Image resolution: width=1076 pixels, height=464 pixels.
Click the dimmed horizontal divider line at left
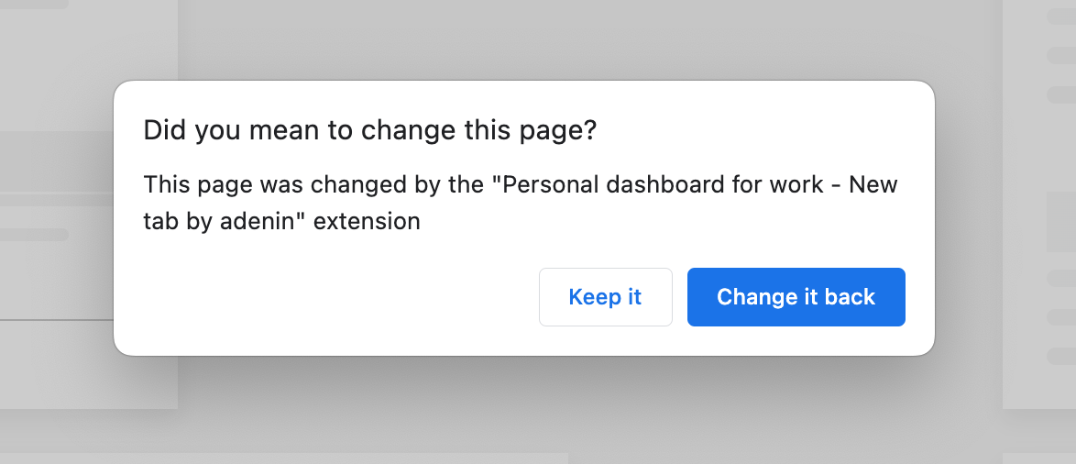(x=56, y=320)
